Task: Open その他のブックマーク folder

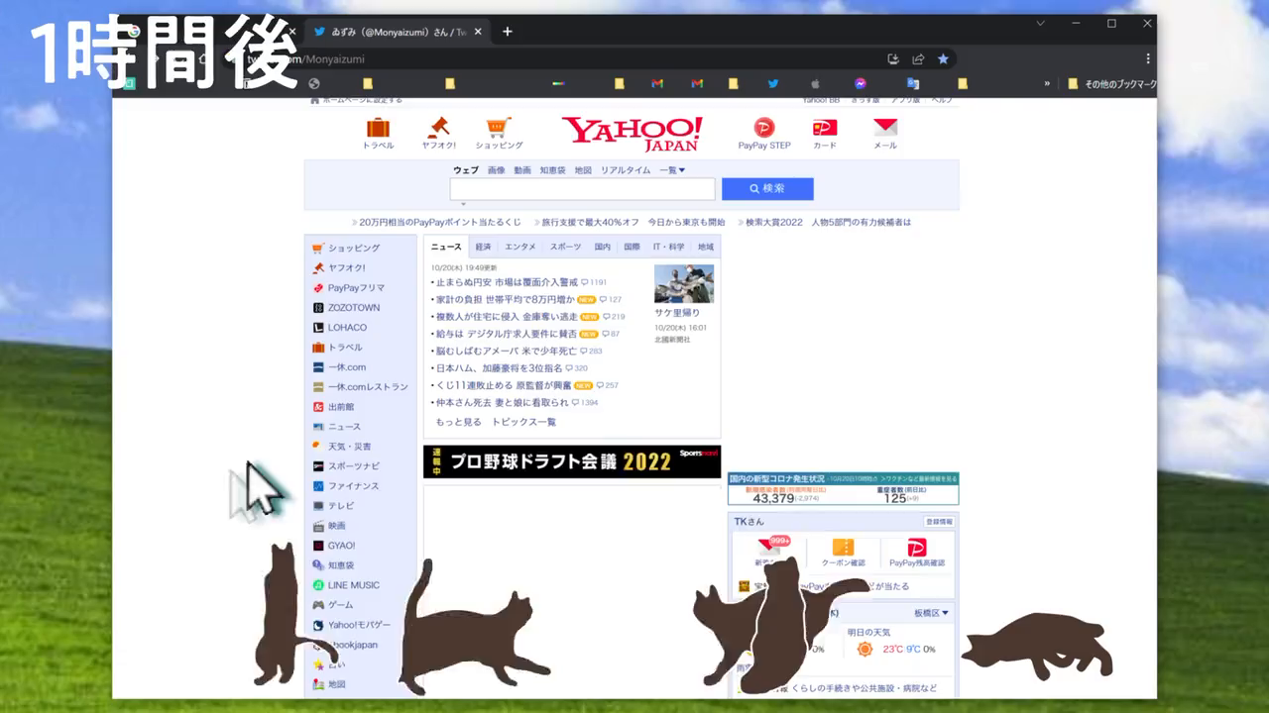Action: (1111, 84)
